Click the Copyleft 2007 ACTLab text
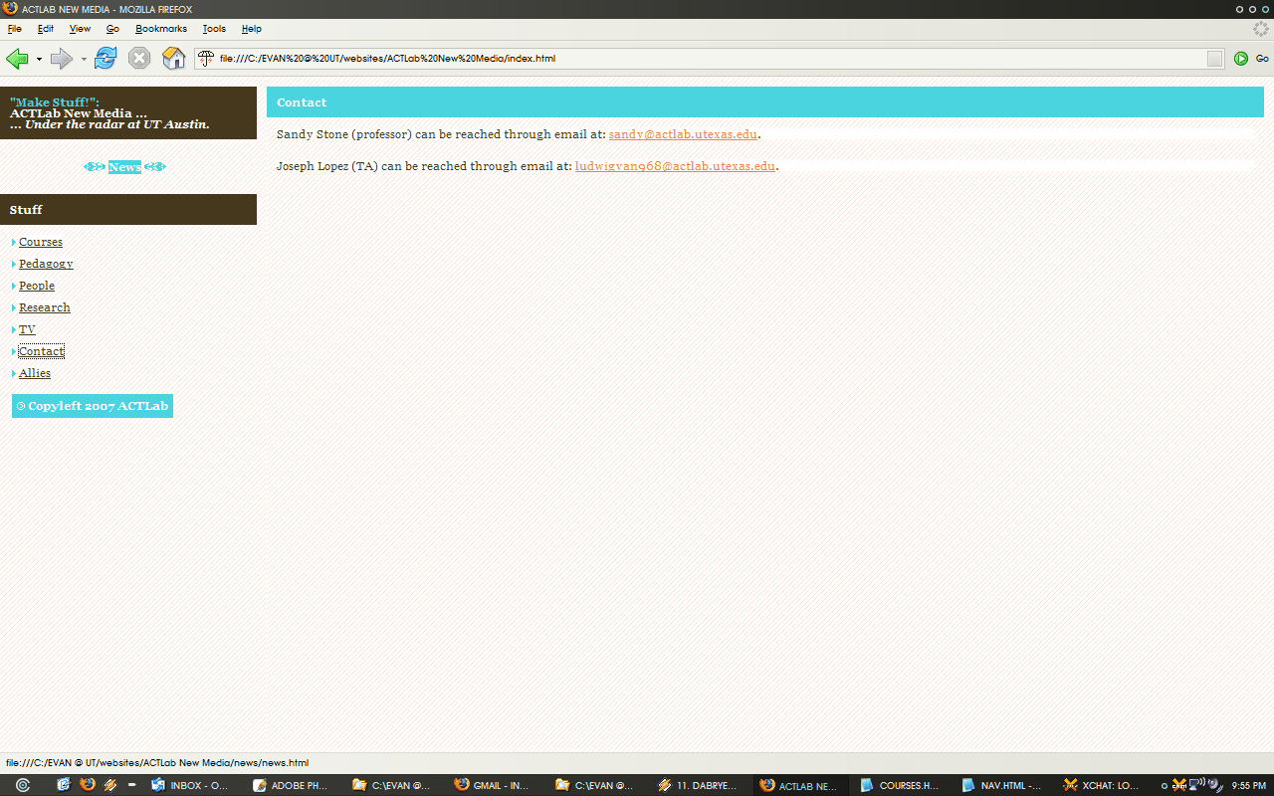Image resolution: width=1274 pixels, height=796 pixels. click(93, 406)
